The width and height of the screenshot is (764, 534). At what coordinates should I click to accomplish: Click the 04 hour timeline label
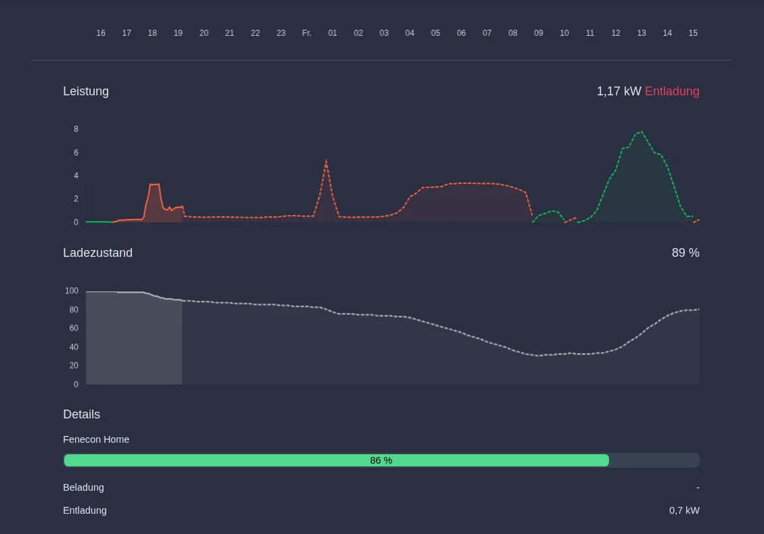(410, 33)
